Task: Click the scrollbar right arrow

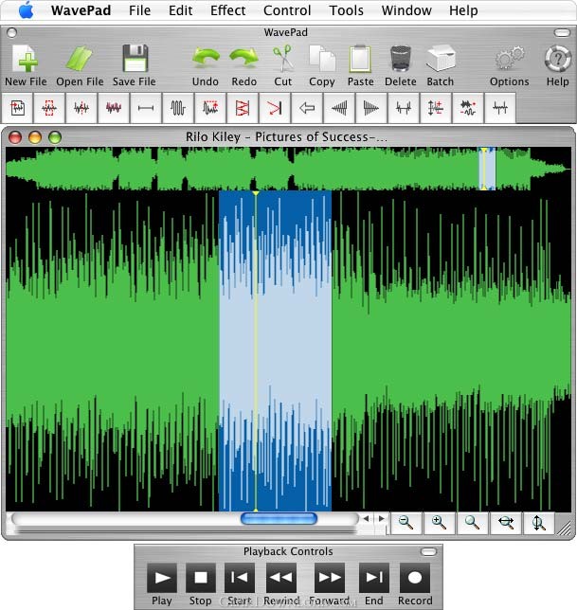Action: click(381, 518)
